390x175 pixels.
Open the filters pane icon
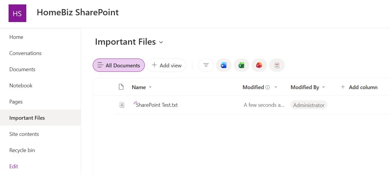(206, 65)
